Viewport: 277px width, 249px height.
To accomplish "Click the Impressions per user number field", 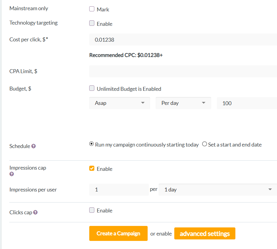I will (119, 190).
